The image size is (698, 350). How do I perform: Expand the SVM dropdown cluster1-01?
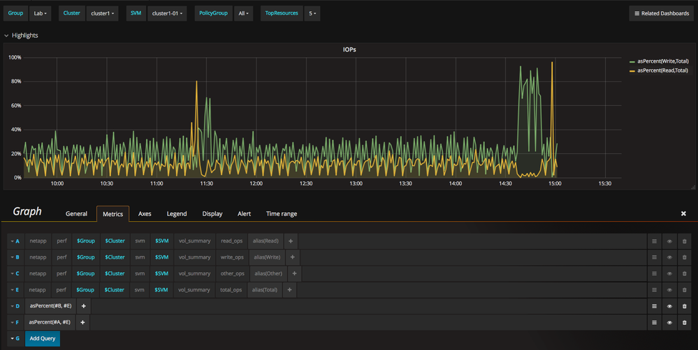tap(167, 13)
